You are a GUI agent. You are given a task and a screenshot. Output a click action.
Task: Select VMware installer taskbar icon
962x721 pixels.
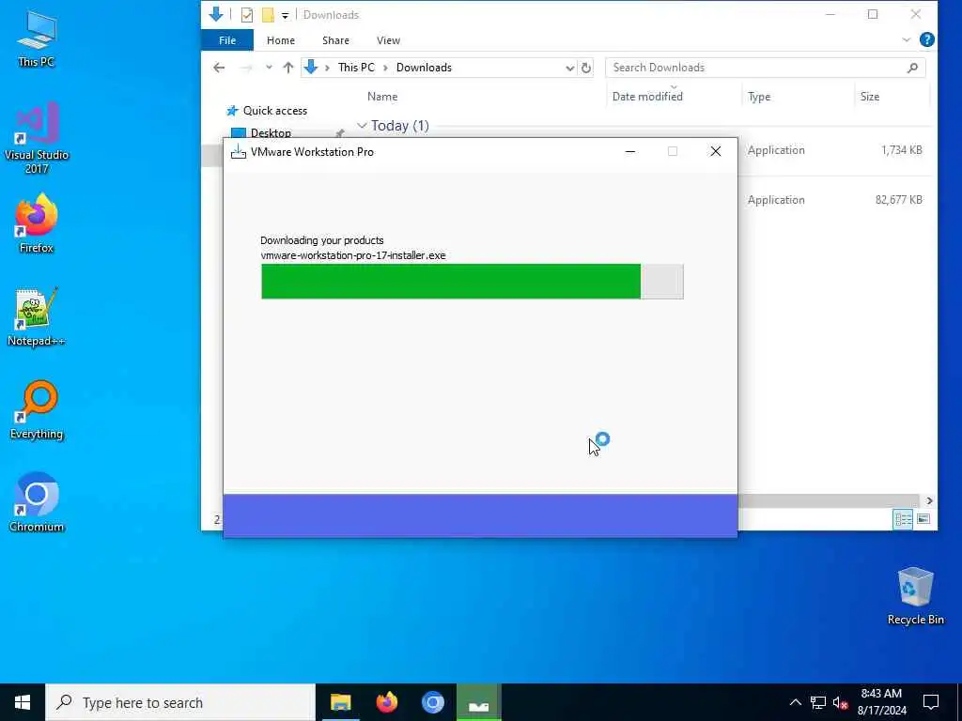pos(478,702)
